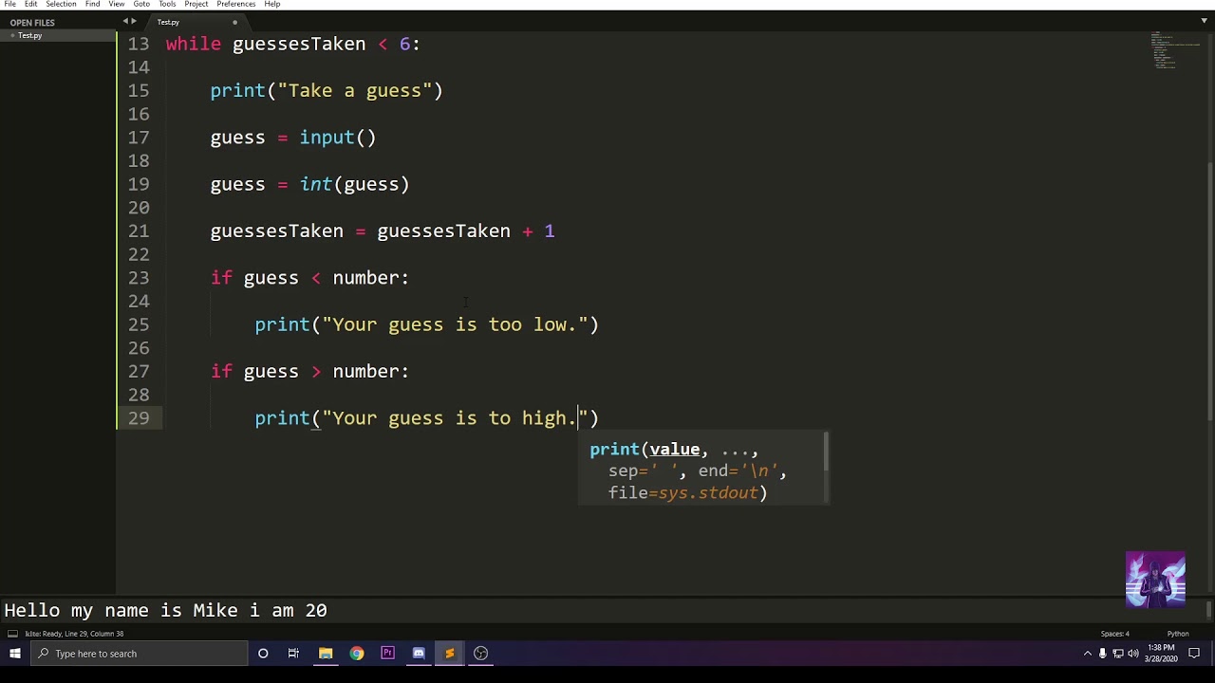The height and width of the screenshot is (683, 1215).
Task: Open the Help menu
Action: coord(271,4)
